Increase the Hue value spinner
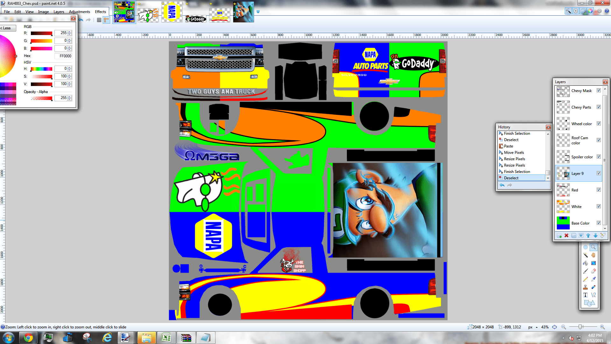 tap(70, 68)
